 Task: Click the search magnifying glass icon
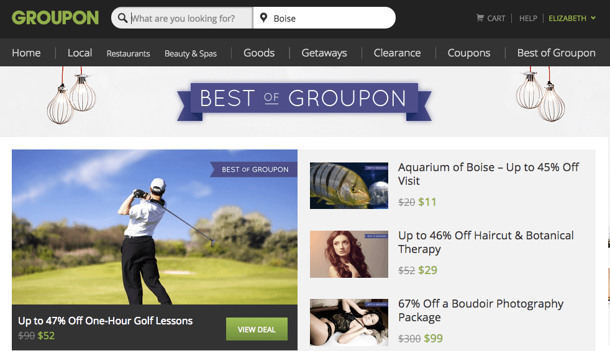(122, 18)
